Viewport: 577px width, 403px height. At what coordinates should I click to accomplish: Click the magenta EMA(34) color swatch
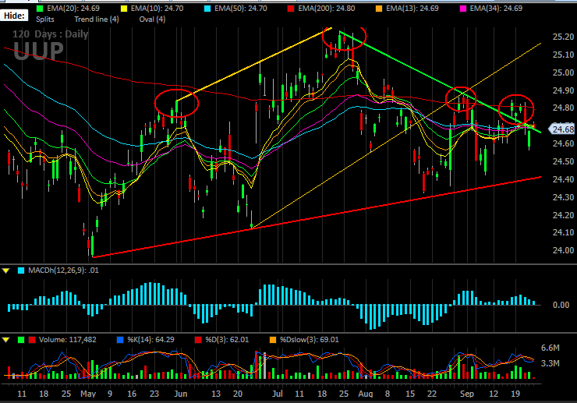tap(463, 9)
